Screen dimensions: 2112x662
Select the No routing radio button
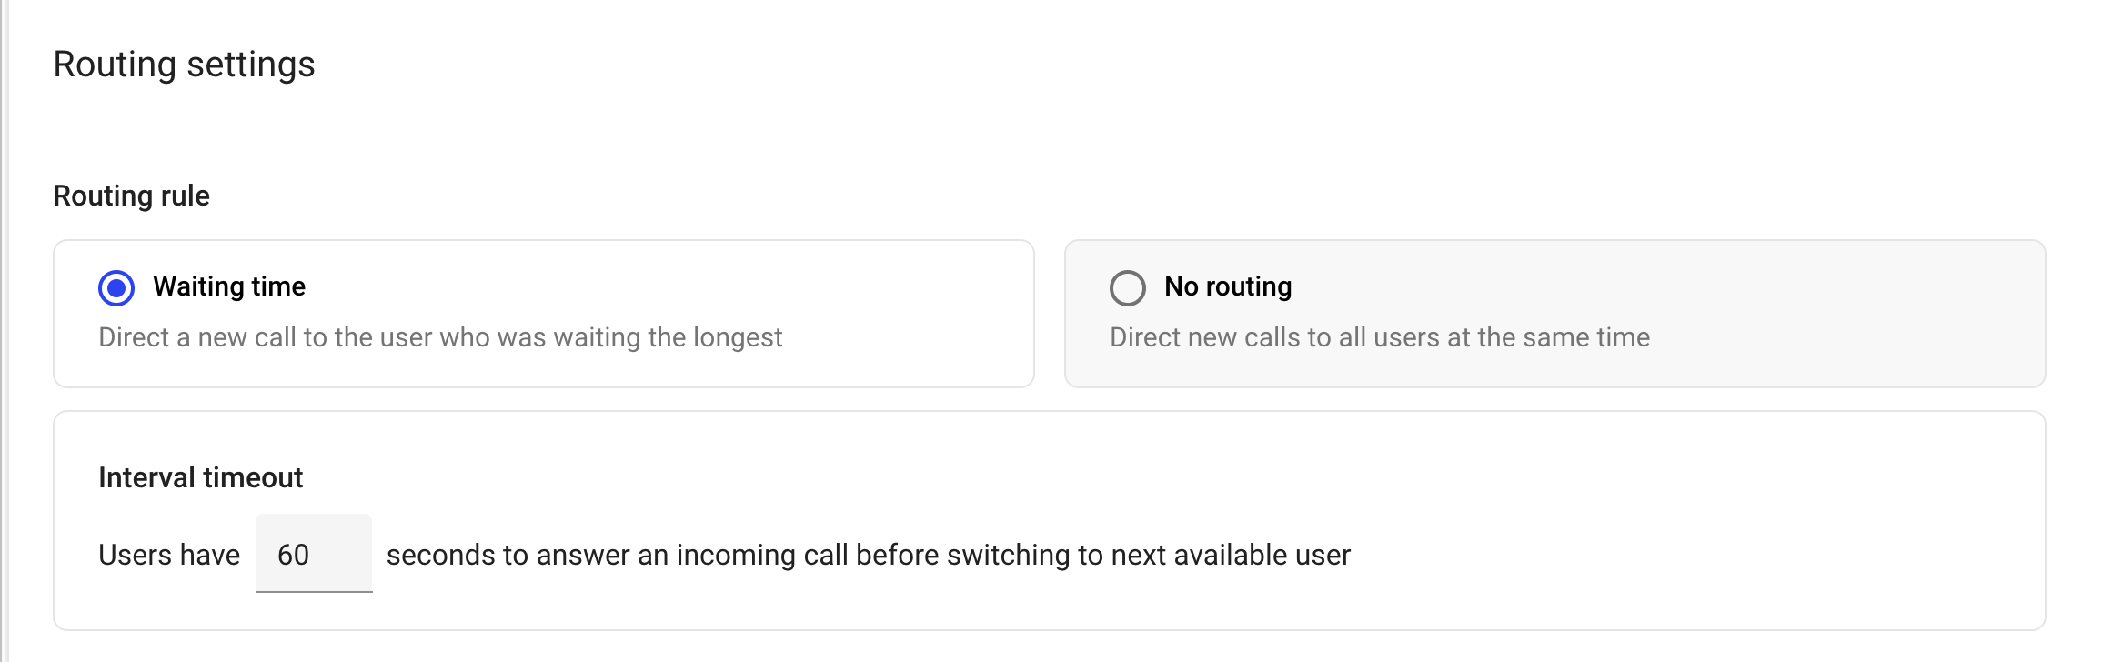[x=1127, y=288]
